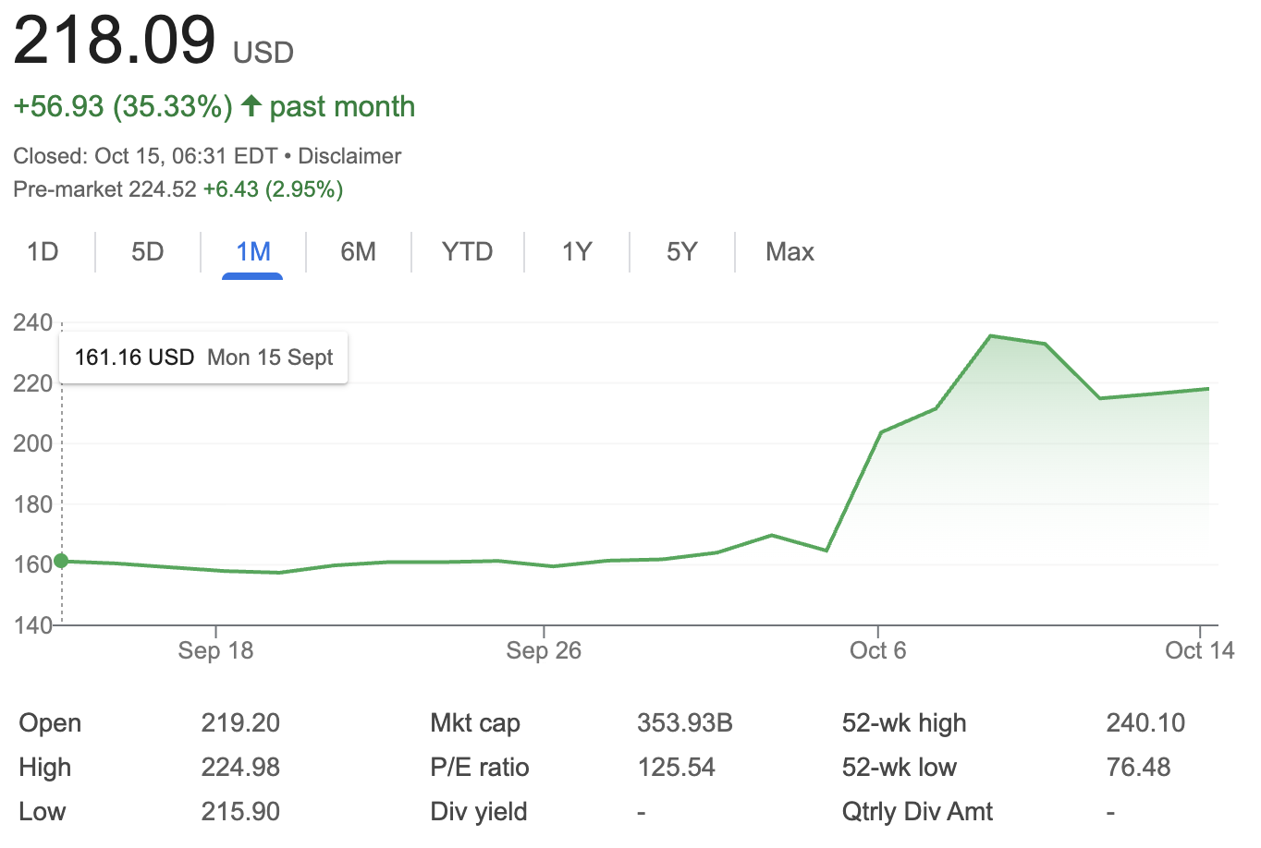Select the 1Y range tab
The image size is (1261, 848).
pos(576,251)
